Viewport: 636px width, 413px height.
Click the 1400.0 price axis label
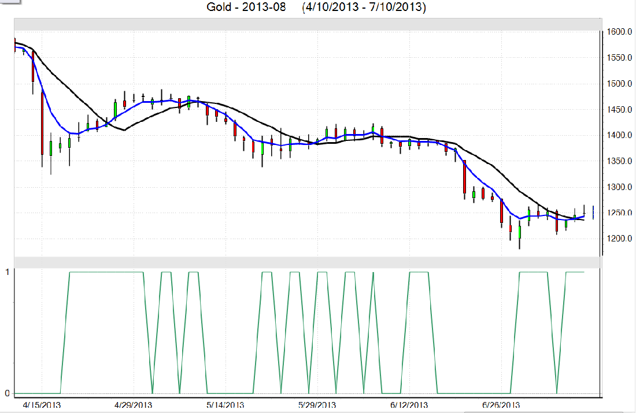coord(618,135)
